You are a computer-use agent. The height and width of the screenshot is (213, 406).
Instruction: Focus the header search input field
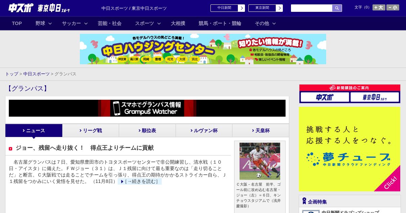pos(312,8)
